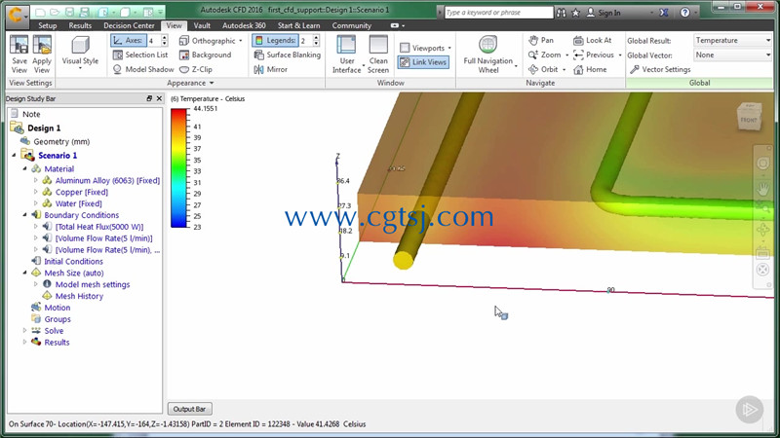Viewport: 780px width, 438px height.
Task: Click the ViewCube FRONT face
Action: pyautogui.click(x=749, y=120)
